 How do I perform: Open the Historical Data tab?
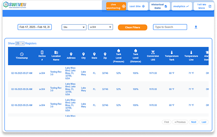tap(160, 6)
